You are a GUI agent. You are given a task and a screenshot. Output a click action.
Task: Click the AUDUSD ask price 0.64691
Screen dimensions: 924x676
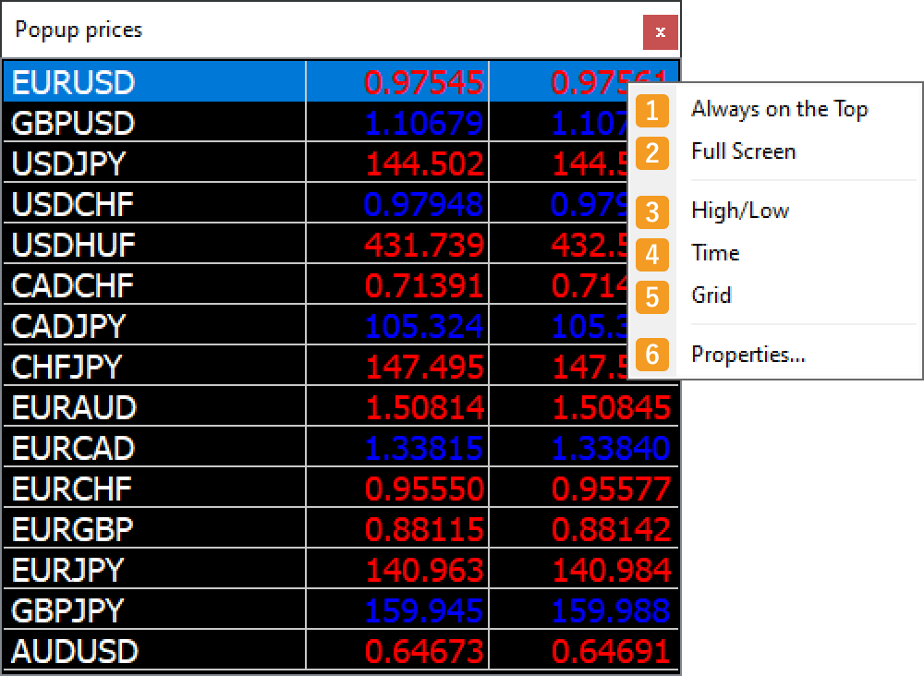610,650
